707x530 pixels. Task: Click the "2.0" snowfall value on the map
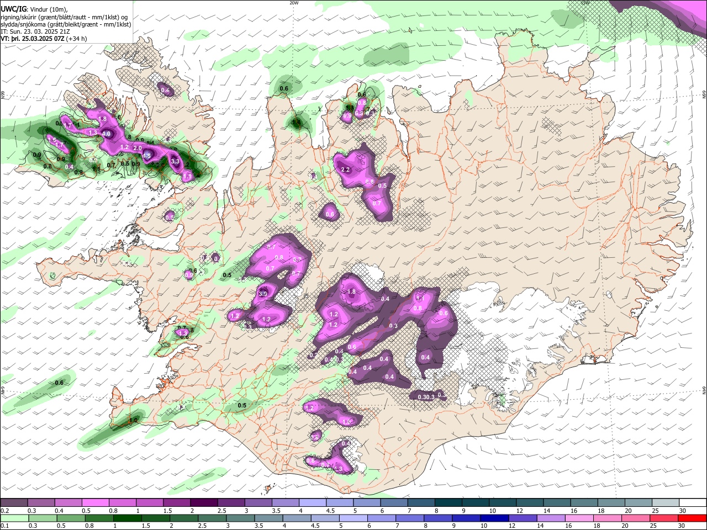(x=138, y=148)
